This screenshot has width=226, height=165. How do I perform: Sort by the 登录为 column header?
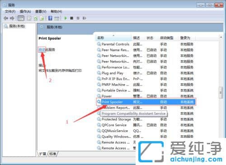[185, 38]
